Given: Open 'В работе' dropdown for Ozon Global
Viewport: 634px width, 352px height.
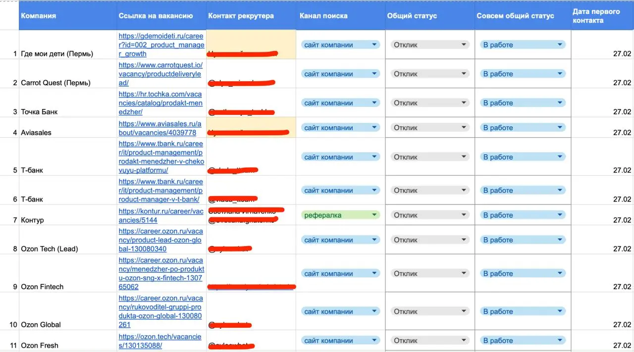Looking at the screenshot, I should coord(523,311).
